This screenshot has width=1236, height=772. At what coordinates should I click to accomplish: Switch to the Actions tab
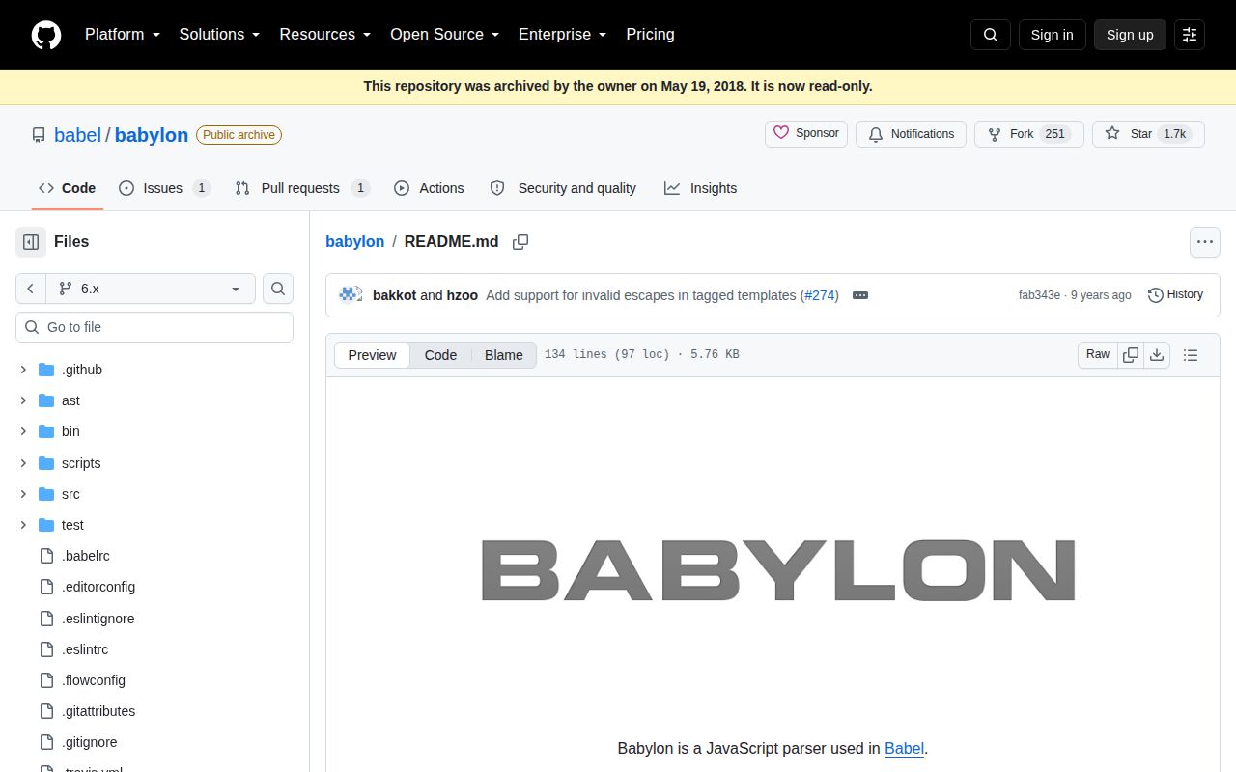tap(429, 188)
